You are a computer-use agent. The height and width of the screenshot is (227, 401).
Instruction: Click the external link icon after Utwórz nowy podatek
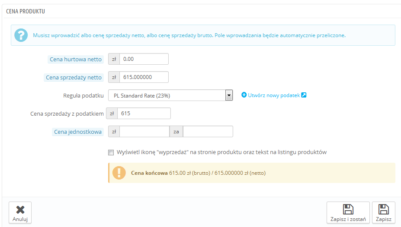point(304,95)
